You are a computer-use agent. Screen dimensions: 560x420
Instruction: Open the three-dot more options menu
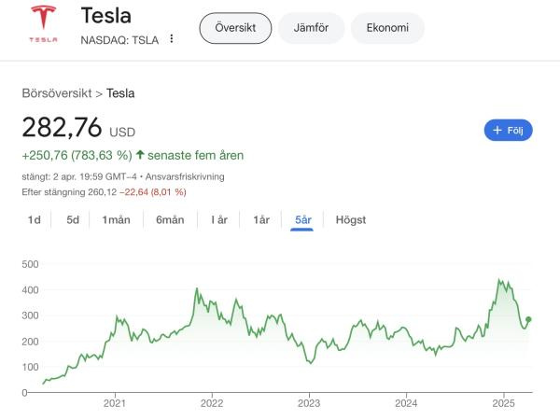(172, 39)
